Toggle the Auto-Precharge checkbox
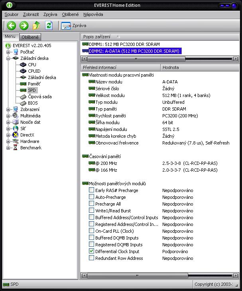The width and height of the screenshot is (242, 291). click(x=92, y=197)
